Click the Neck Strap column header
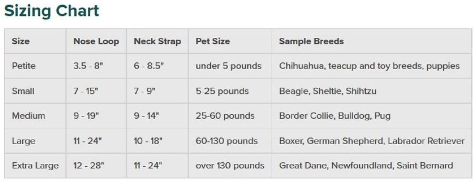Image resolution: width=474 pixels, height=182 pixels. click(157, 41)
